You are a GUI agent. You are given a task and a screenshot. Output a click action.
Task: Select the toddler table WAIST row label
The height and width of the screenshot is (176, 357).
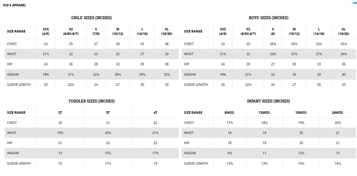[12, 133]
